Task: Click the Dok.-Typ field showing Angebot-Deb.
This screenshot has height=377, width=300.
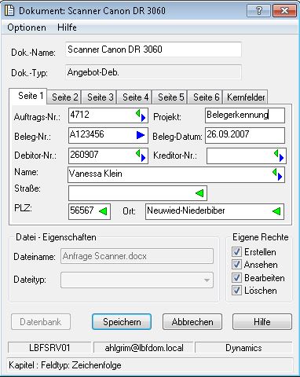Action: [153, 72]
